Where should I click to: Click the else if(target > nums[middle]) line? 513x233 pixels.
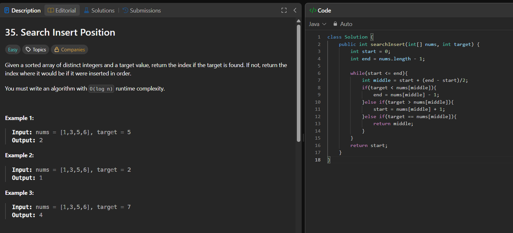[x=407, y=102]
